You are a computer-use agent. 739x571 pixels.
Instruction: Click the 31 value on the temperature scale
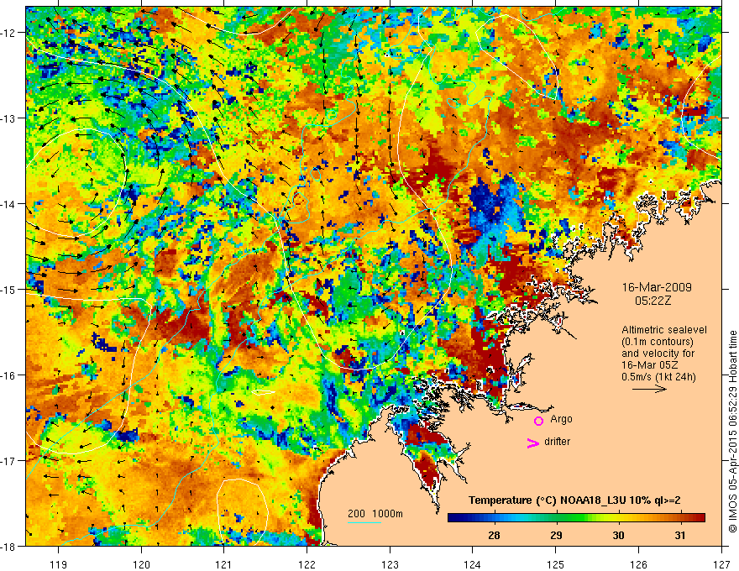tap(680, 536)
